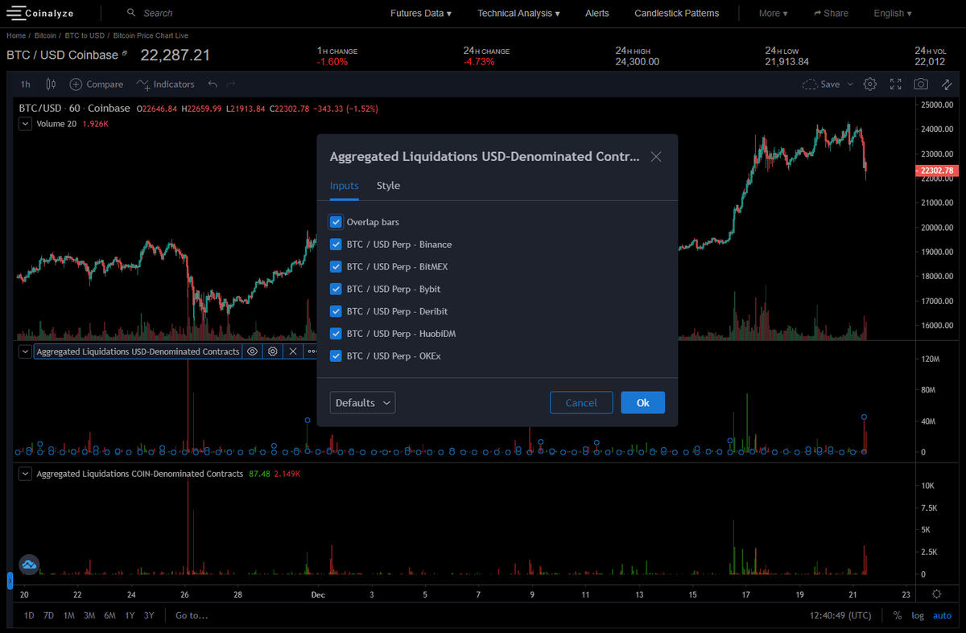Screen dimensions: 966x633
Task: Click the 12:40:49 (UTC) clock
Action: point(841,615)
